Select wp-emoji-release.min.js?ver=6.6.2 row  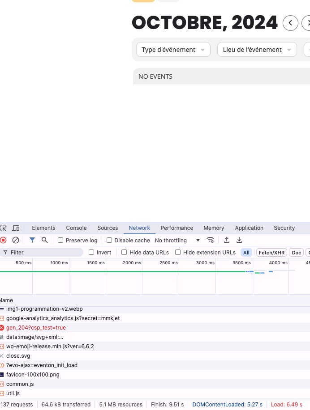click(x=155, y=347)
